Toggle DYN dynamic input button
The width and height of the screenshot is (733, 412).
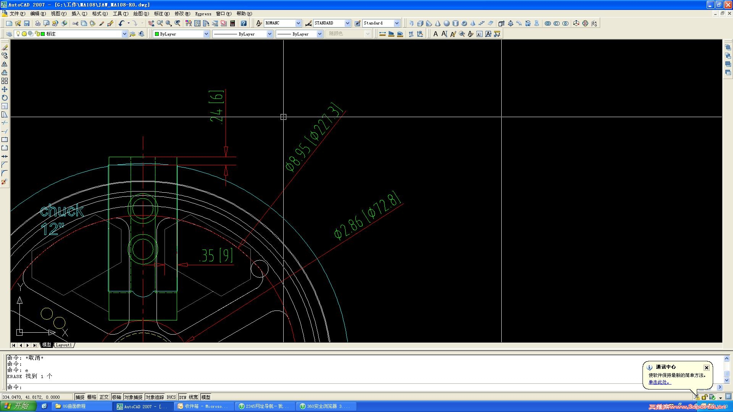(x=182, y=397)
